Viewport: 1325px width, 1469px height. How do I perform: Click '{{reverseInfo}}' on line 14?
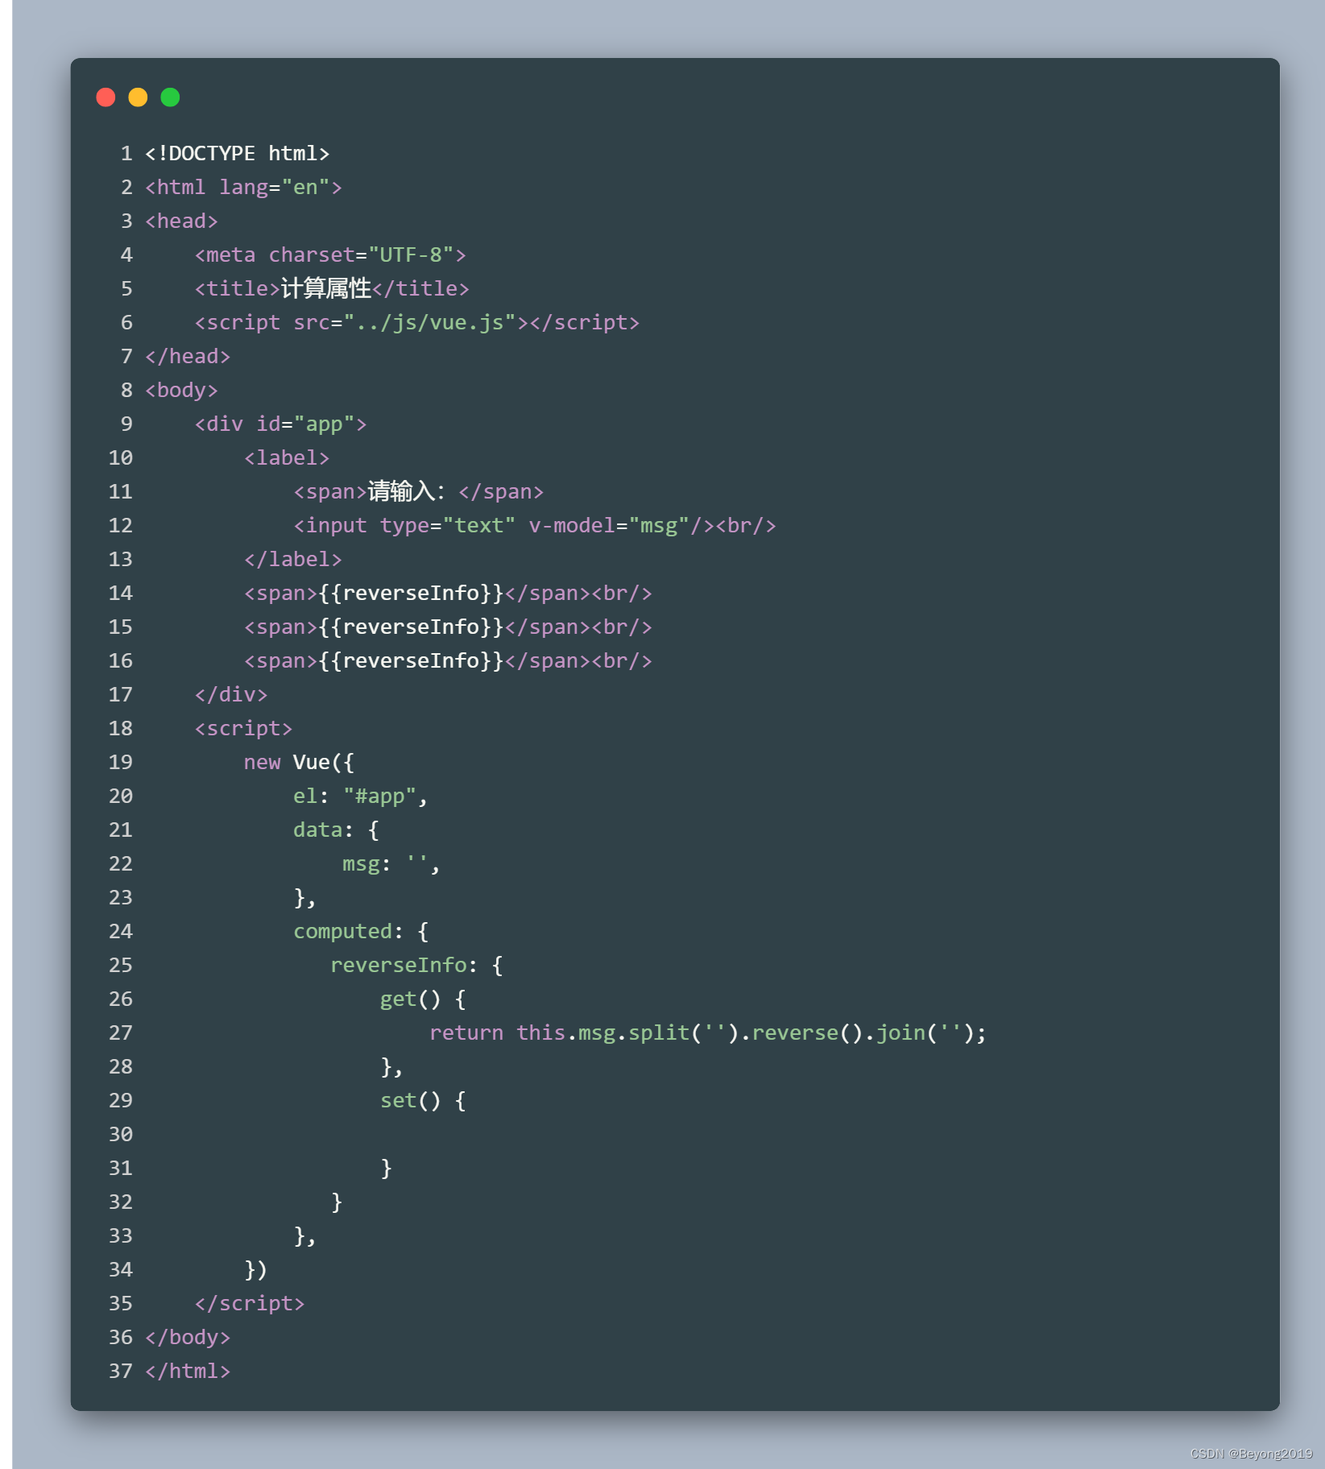click(x=411, y=594)
